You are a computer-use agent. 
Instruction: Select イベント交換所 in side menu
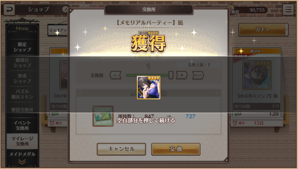point(22,125)
